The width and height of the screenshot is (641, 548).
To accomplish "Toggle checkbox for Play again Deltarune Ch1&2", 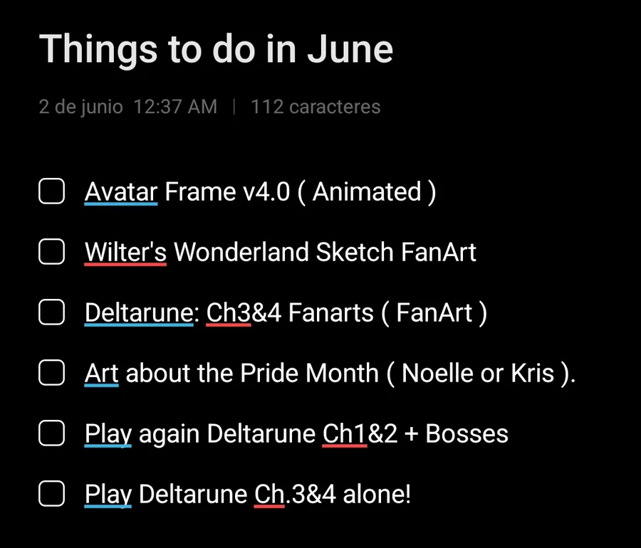I will (51, 433).
